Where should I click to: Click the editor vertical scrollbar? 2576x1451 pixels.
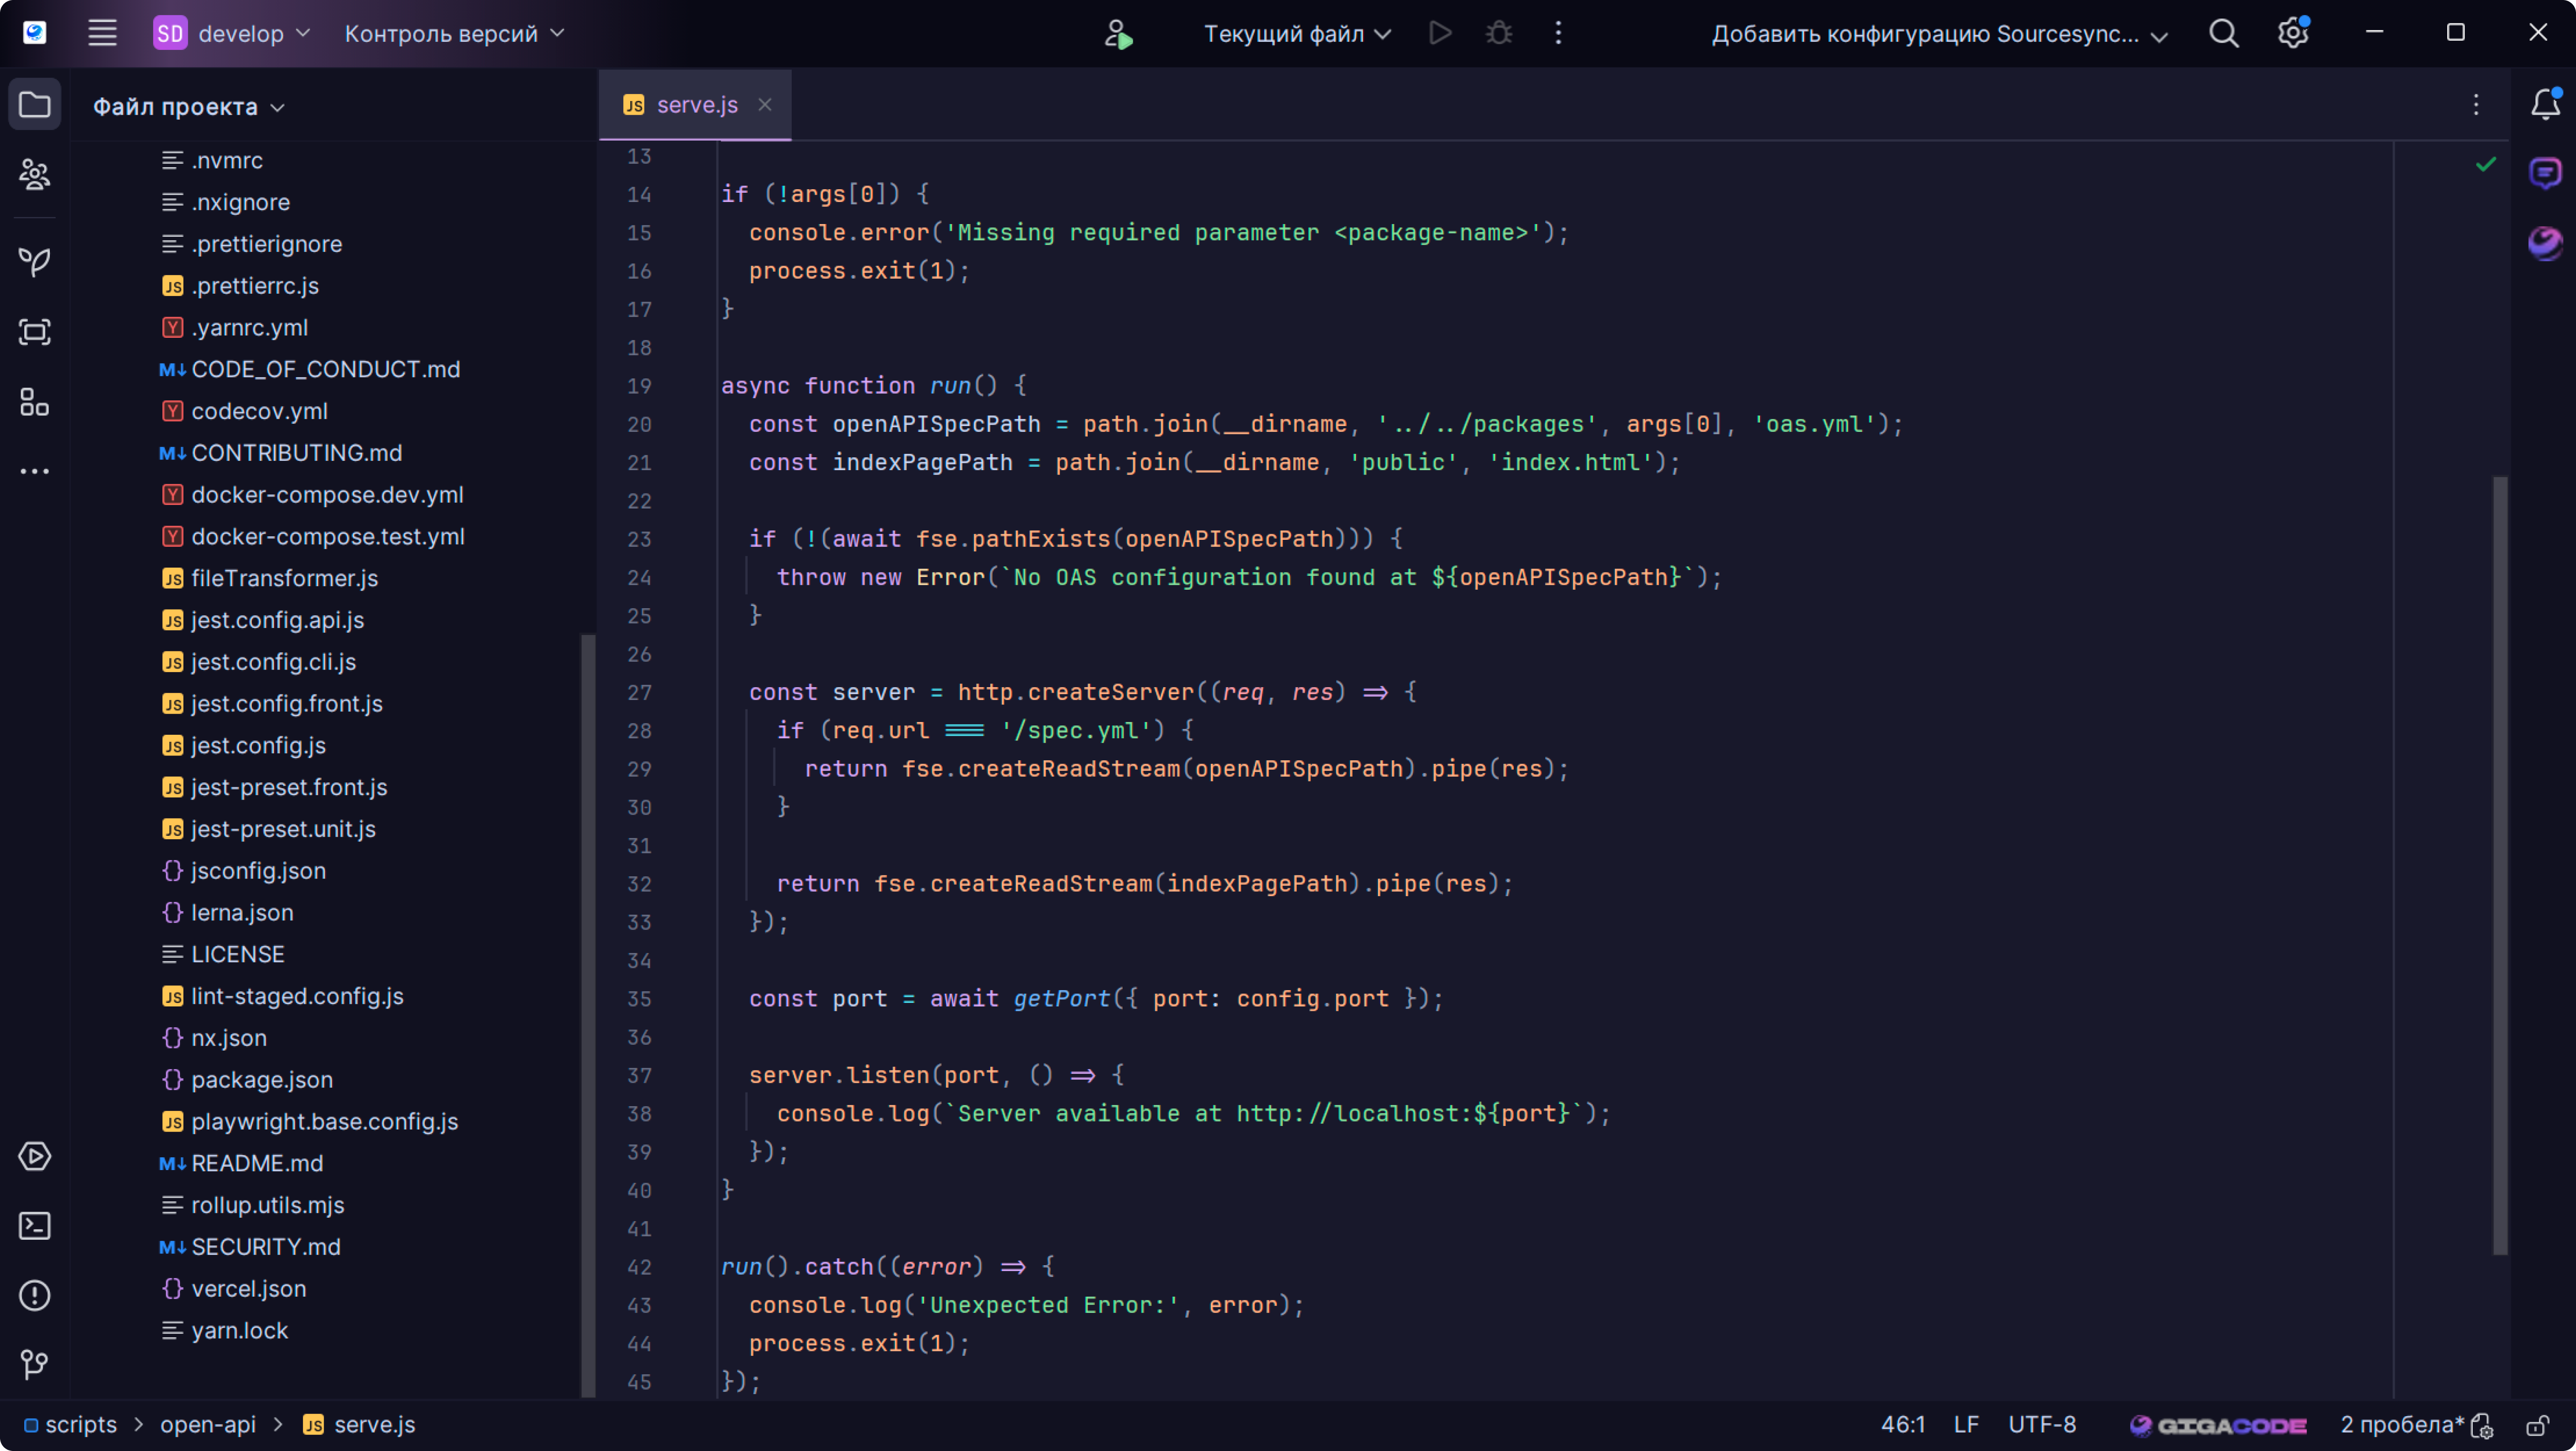2500,864
